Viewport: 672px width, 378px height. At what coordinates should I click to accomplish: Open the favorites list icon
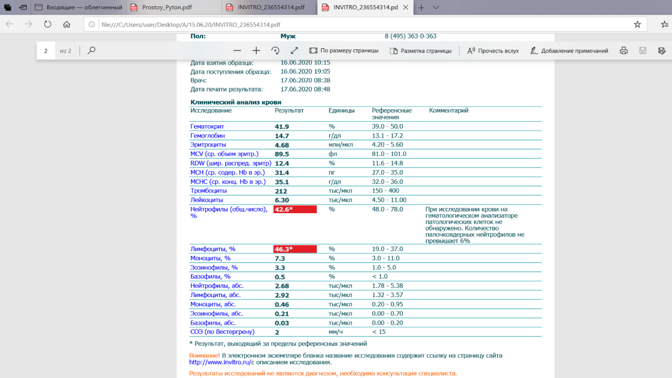(664, 24)
